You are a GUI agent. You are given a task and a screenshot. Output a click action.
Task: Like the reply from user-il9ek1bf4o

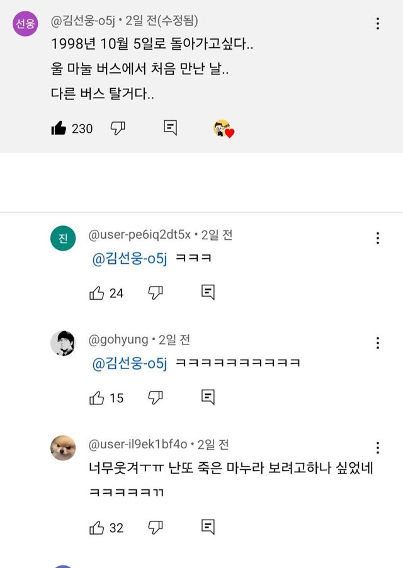(x=97, y=527)
